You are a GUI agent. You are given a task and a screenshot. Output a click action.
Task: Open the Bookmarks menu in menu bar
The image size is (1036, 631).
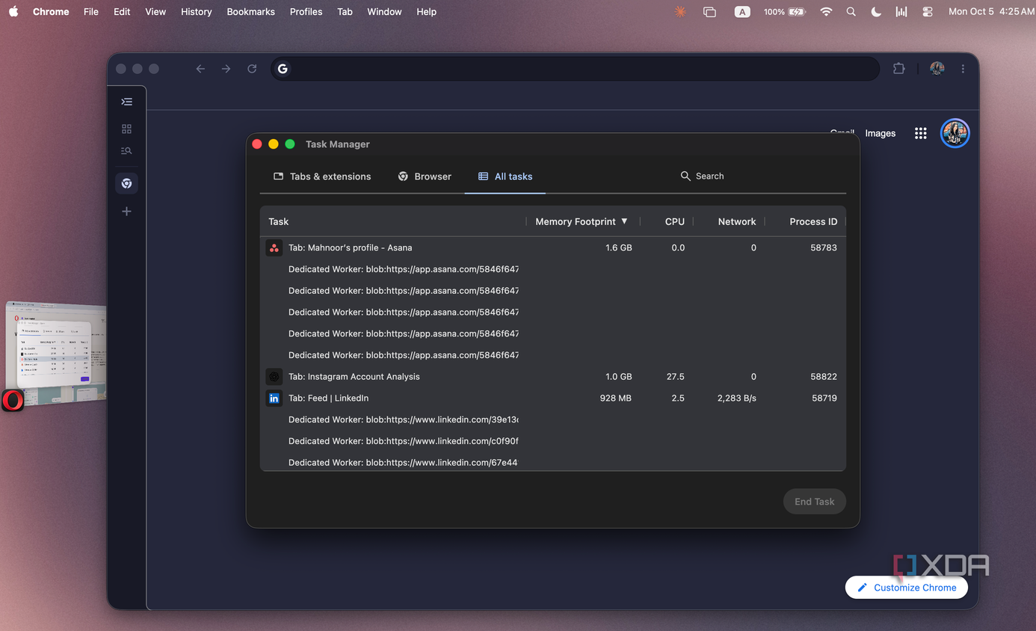pyautogui.click(x=250, y=12)
